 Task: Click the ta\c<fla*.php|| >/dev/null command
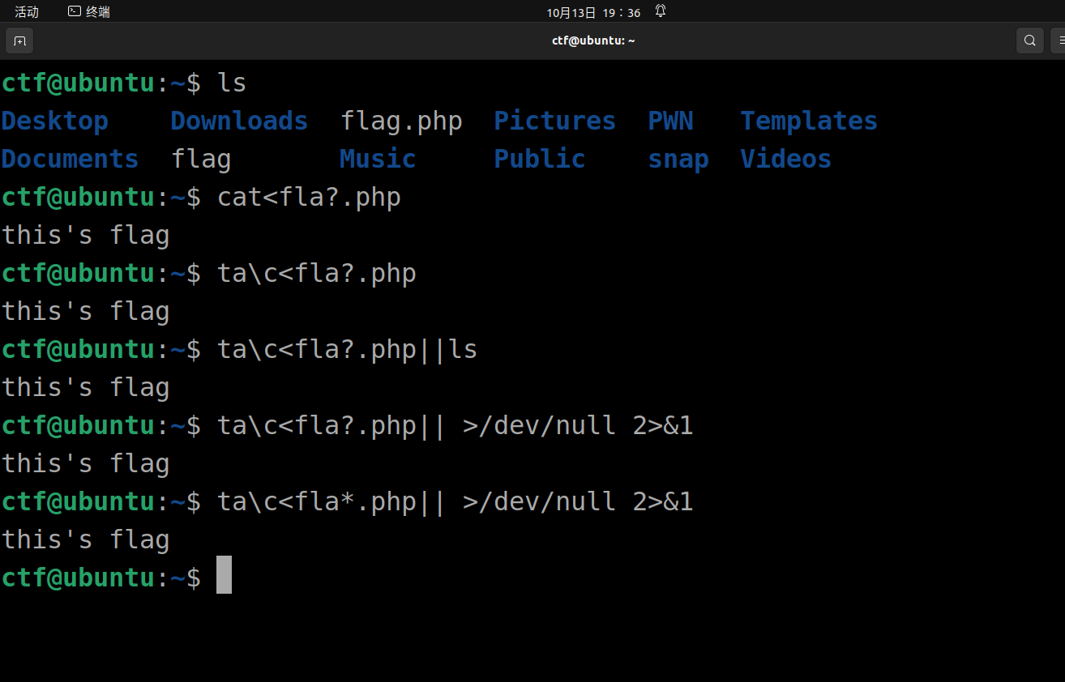pyautogui.click(x=456, y=502)
